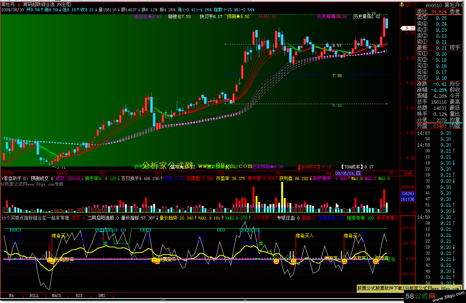Click the 日线 period selector
The width and height of the screenshot is (466, 303).
coord(407,174)
